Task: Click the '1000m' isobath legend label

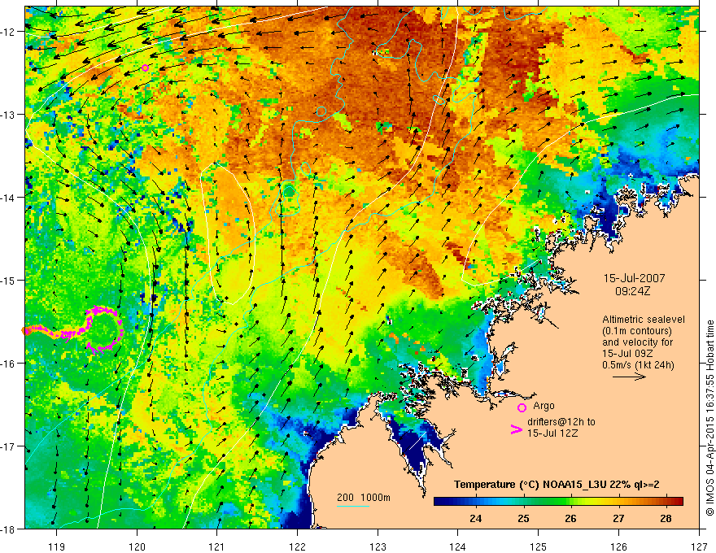Action: [x=375, y=498]
